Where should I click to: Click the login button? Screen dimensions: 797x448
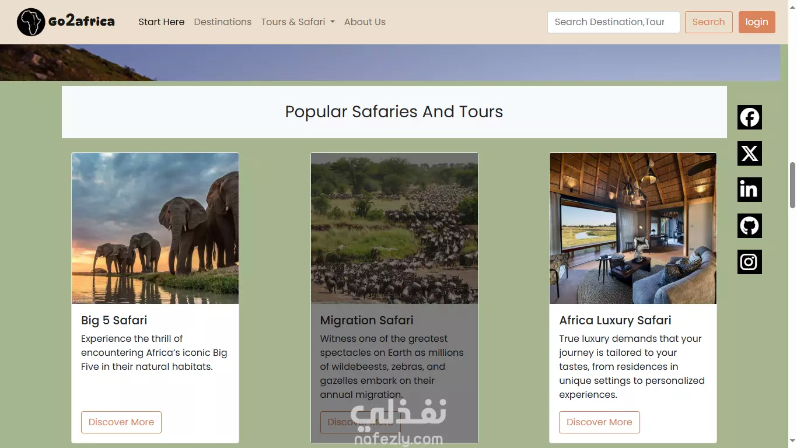coord(757,22)
